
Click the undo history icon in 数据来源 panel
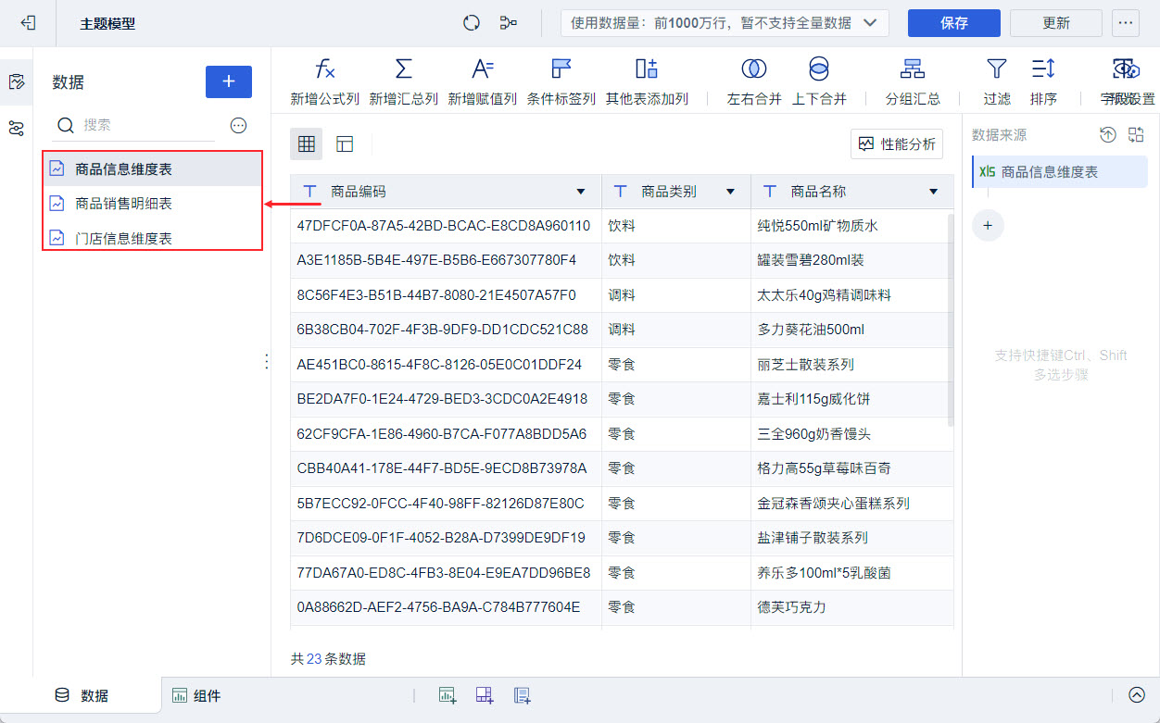click(1108, 135)
